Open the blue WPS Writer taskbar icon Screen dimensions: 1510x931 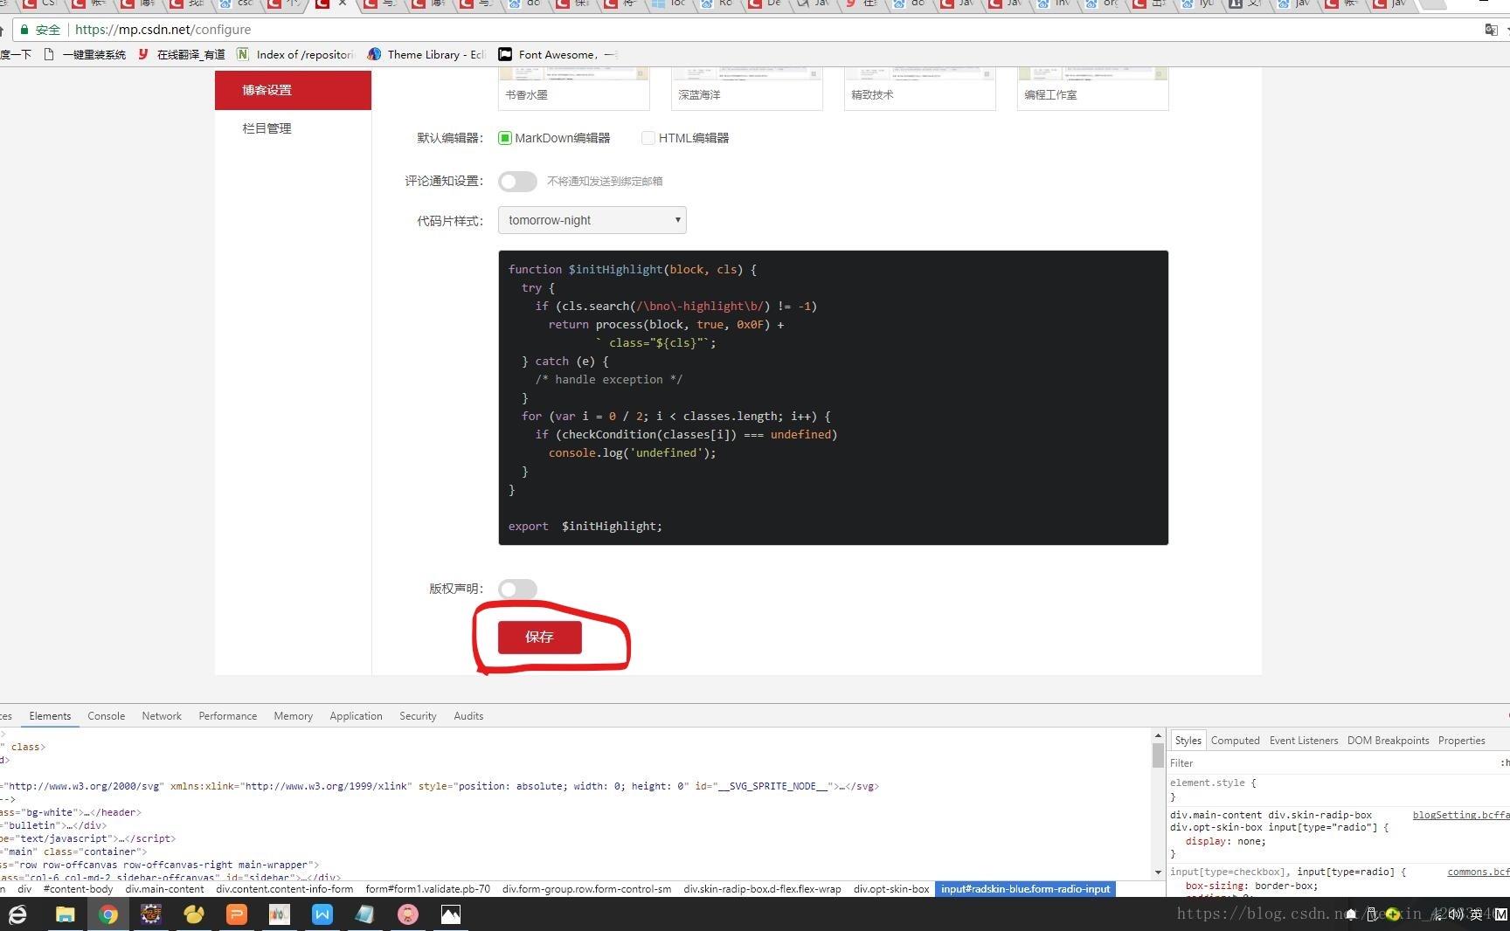coord(322,914)
